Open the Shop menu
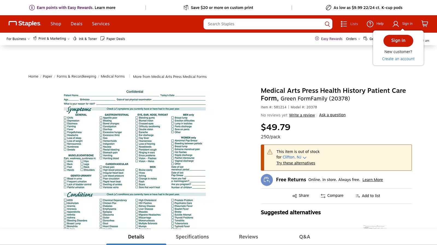The width and height of the screenshot is (437, 245). pyautogui.click(x=56, y=24)
